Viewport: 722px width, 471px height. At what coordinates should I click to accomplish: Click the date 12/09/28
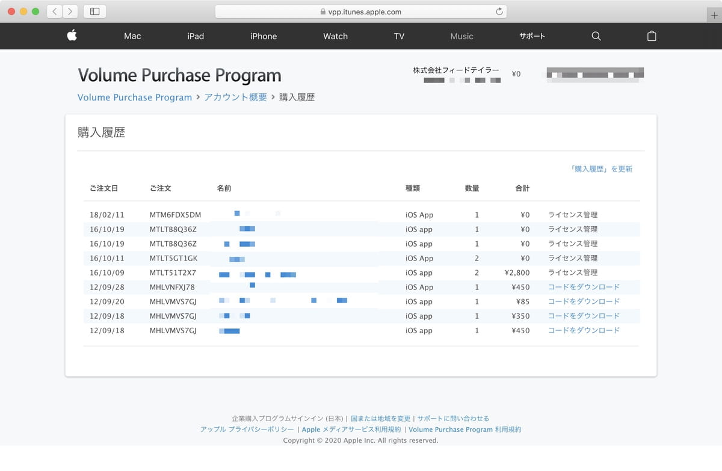[107, 287]
